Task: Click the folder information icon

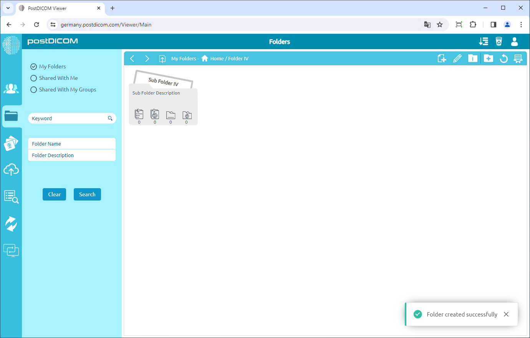Action: [473, 58]
